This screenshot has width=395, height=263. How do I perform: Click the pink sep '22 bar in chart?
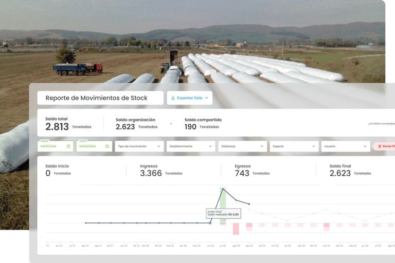coord(249,227)
